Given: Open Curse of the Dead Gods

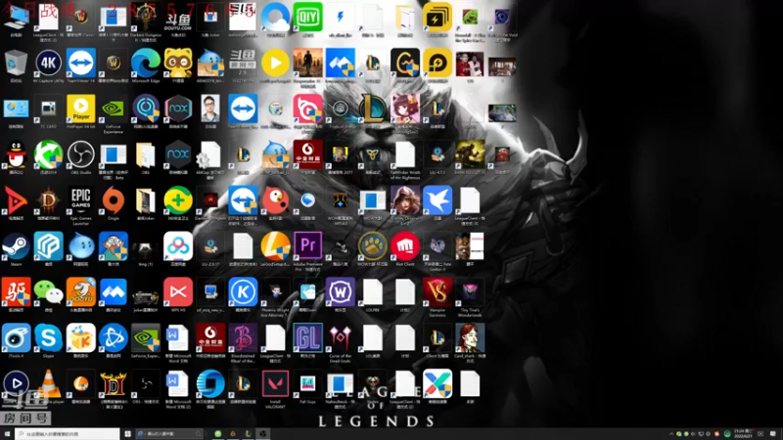Looking at the screenshot, I should (340, 338).
